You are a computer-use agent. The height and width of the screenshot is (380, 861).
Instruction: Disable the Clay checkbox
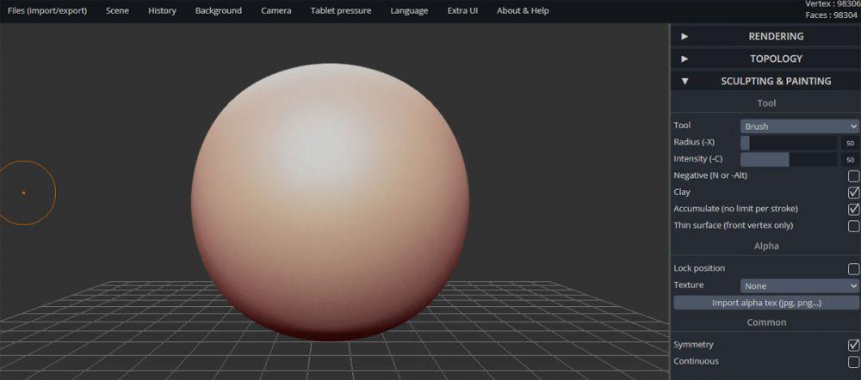(x=853, y=193)
